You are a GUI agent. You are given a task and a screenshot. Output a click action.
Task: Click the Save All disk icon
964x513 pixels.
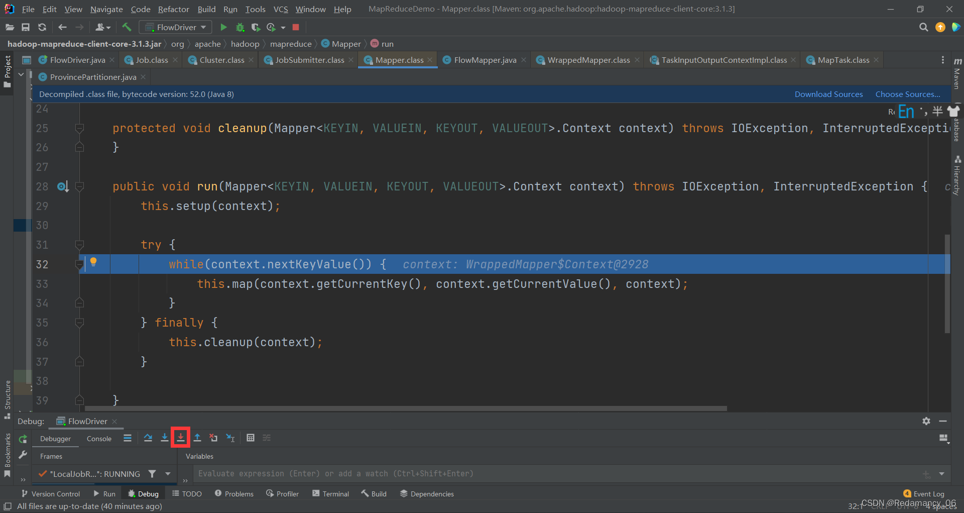(26, 27)
